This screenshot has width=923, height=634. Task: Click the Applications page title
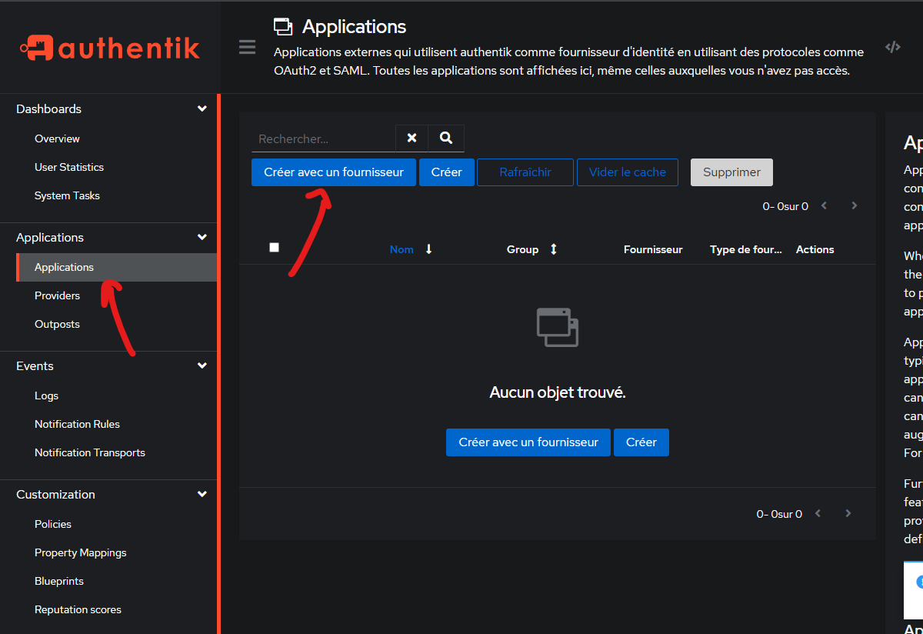coord(354,26)
